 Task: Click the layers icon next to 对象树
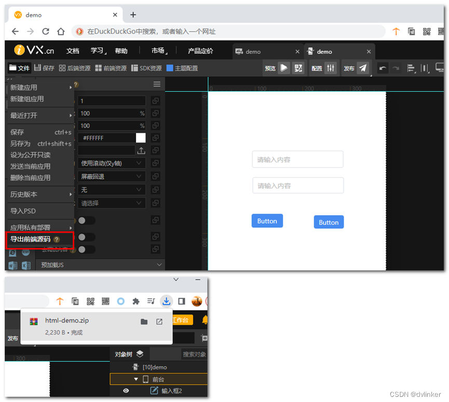pos(140,354)
